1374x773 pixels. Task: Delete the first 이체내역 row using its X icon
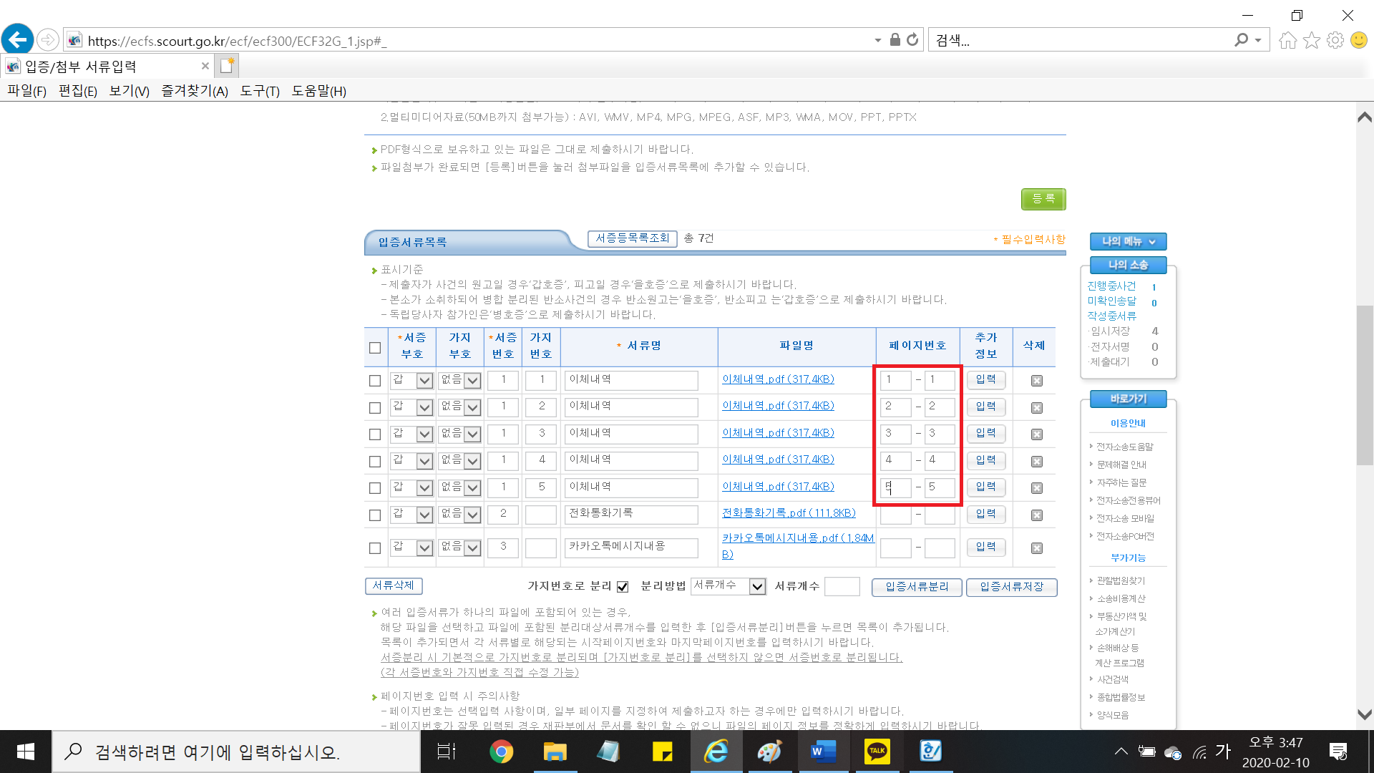tap(1036, 381)
